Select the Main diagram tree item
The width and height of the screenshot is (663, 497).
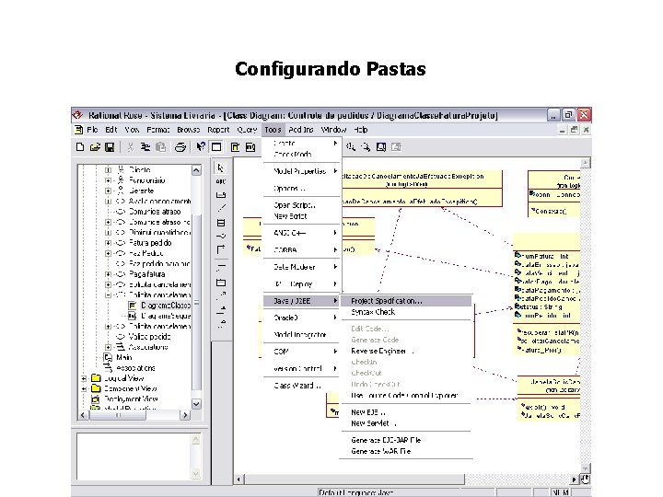pyautogui.click(x=124, y=357)
